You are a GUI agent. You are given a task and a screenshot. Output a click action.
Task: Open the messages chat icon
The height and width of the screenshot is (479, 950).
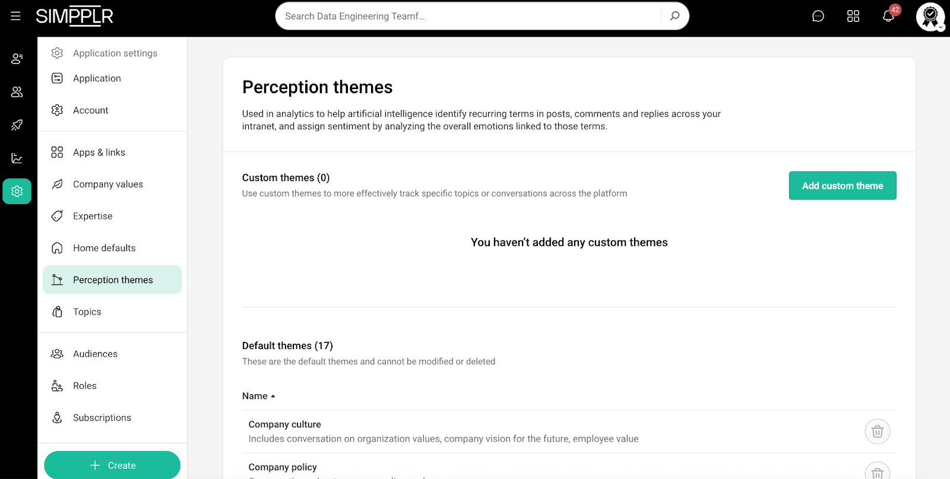point(818,16)
